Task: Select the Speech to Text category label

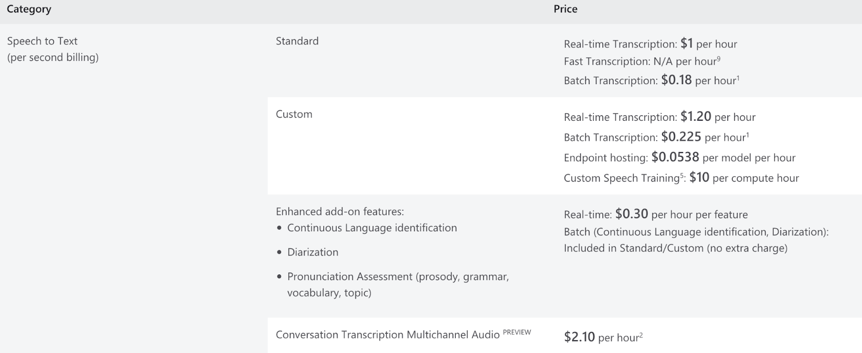Action: tap(42, 41)
